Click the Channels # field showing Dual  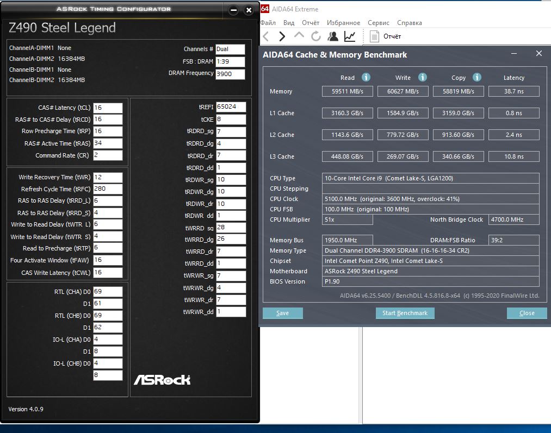click(x=230, y=49)
